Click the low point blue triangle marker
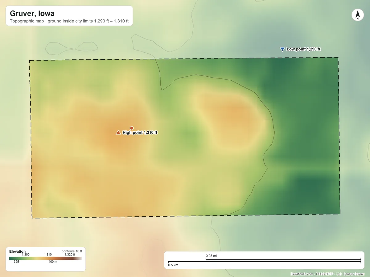This screenshot has width=370, height=277. pos(282,49)
